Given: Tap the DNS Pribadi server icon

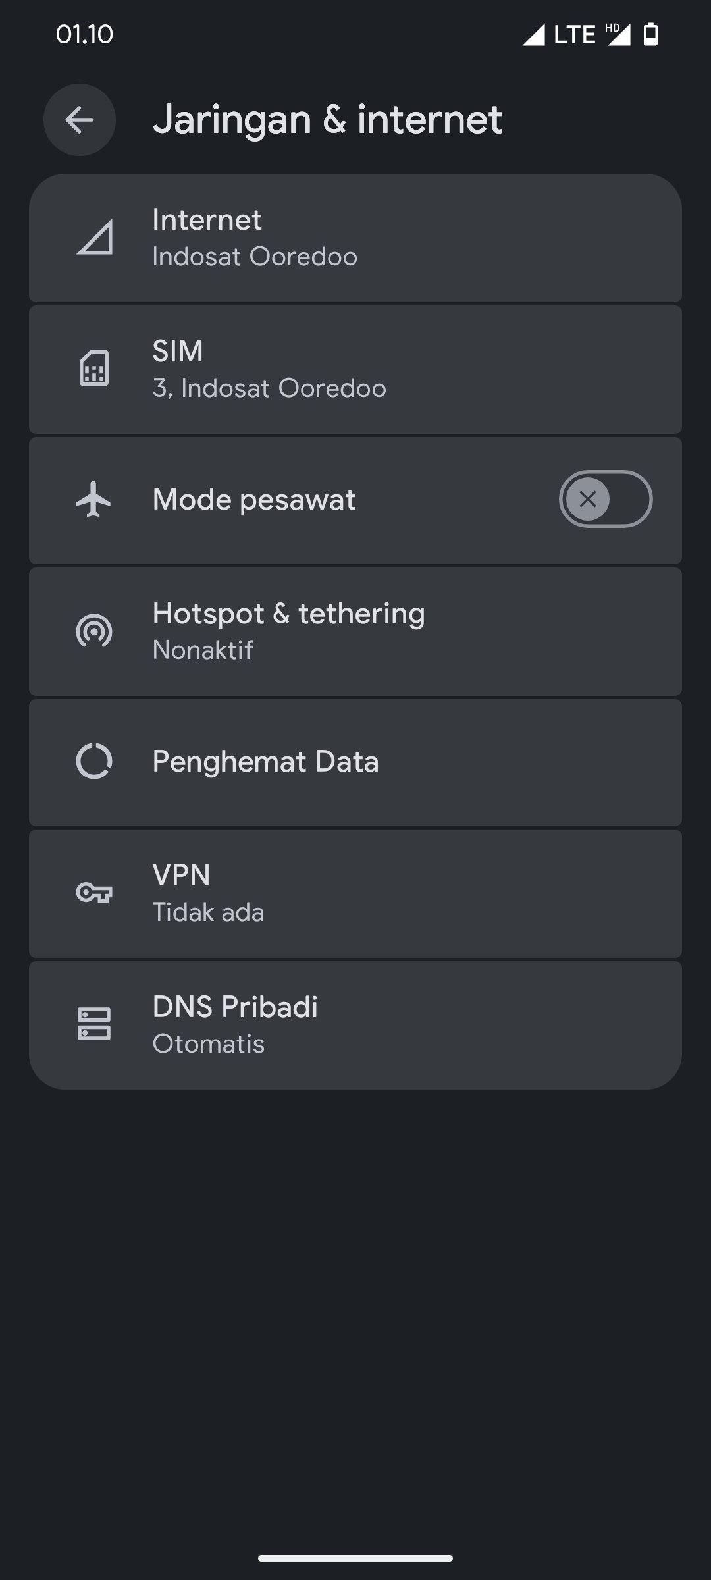Looking at the screenshot, I should 94,1024.
